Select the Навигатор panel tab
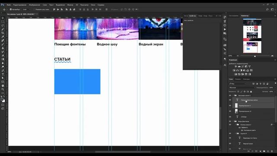The height and width of the screenshot is (156, 277). [x=245, y=16]
